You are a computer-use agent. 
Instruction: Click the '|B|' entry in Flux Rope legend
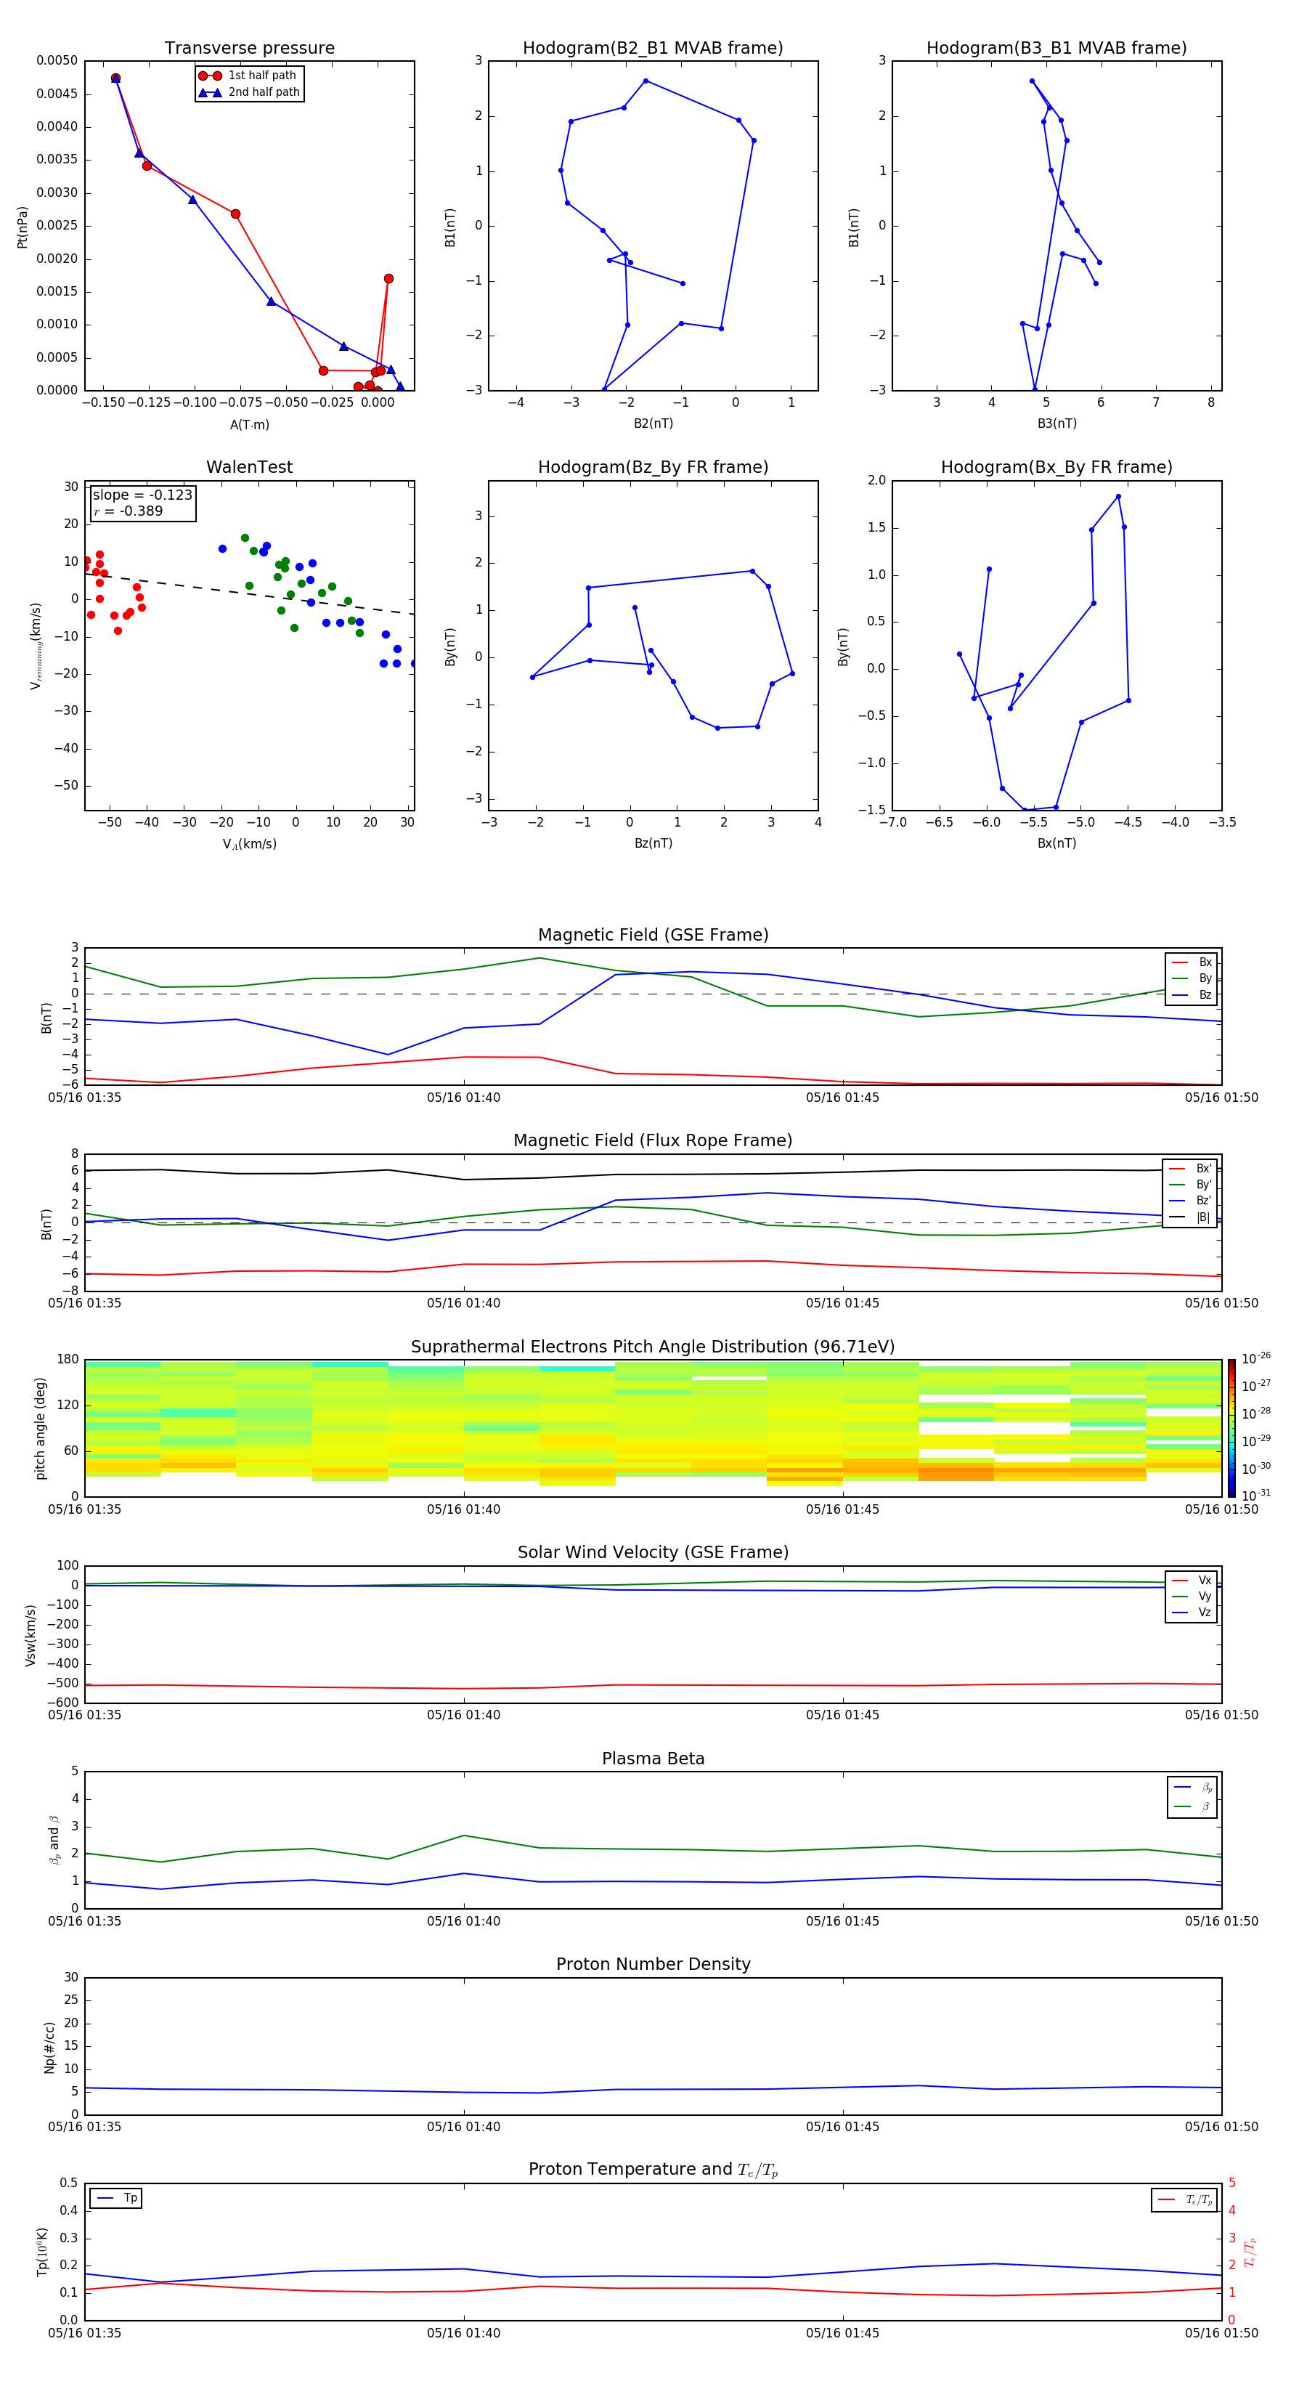coord(1191,1217)
